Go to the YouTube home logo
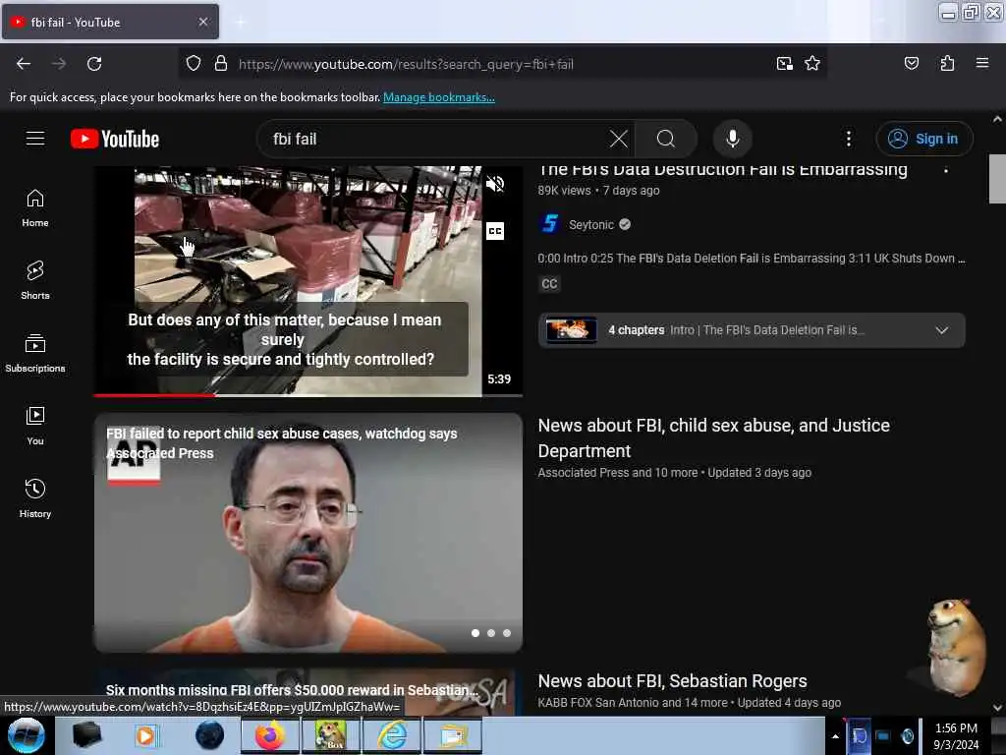The image size is (1006, 755). [115, 139]
